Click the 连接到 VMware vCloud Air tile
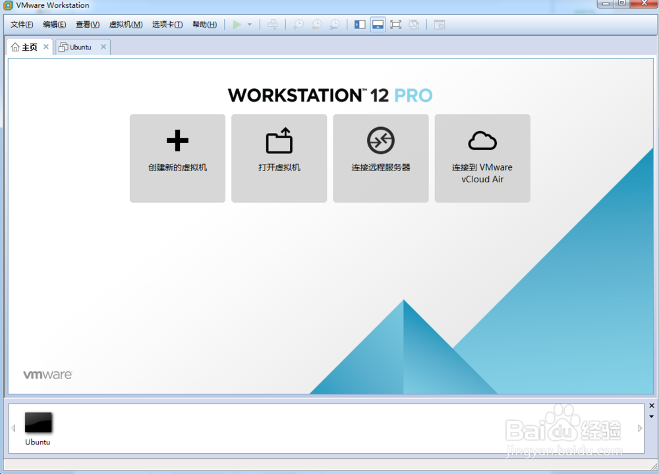This screenshot has height=474, width=659. 482,158
